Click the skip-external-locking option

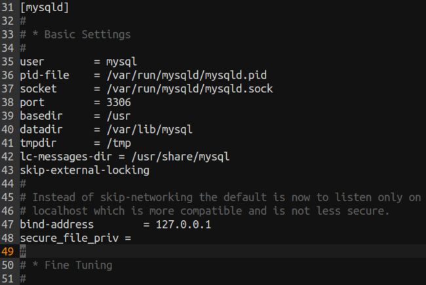tap(85, 170)
